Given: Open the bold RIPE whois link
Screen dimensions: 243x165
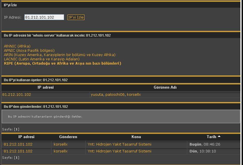Looking at the screenshot, I should tap(62, 63).
